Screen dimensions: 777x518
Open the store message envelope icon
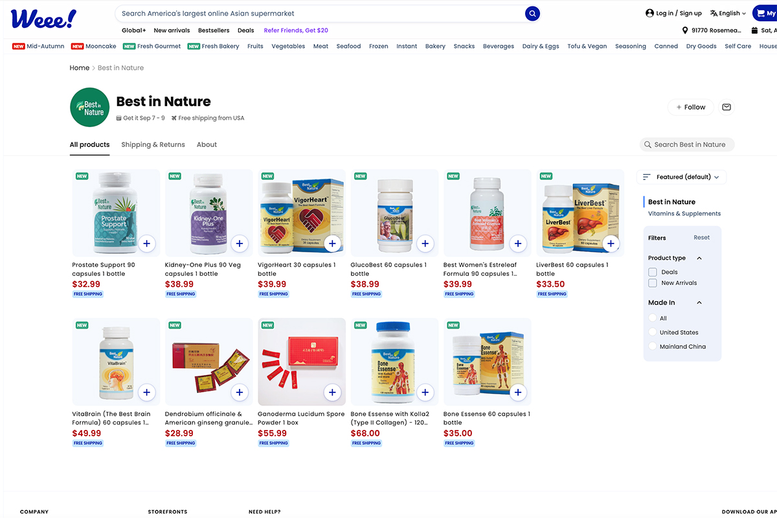point(726,107)
